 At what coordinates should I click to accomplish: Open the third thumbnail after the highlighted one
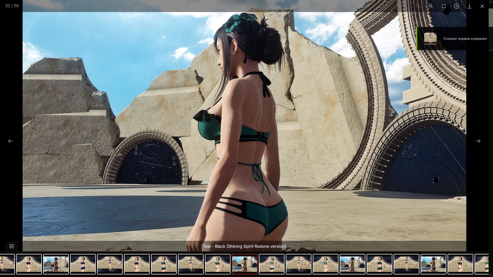pyautogui.click(x=325, y=264)
